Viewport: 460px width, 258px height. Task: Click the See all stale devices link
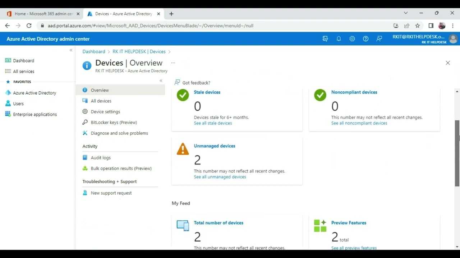point(213,123)
